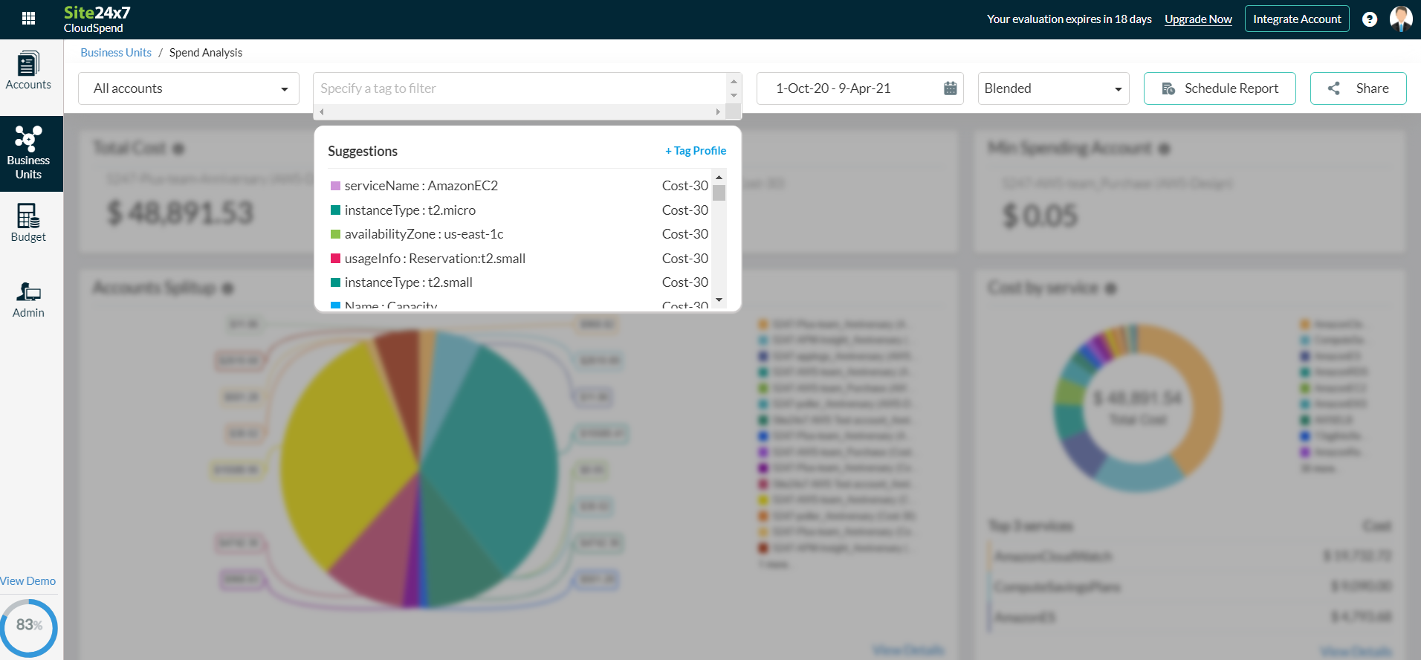
Task: Expand the Blended cost type dropdown
Action: click(x=1053, y=88)
